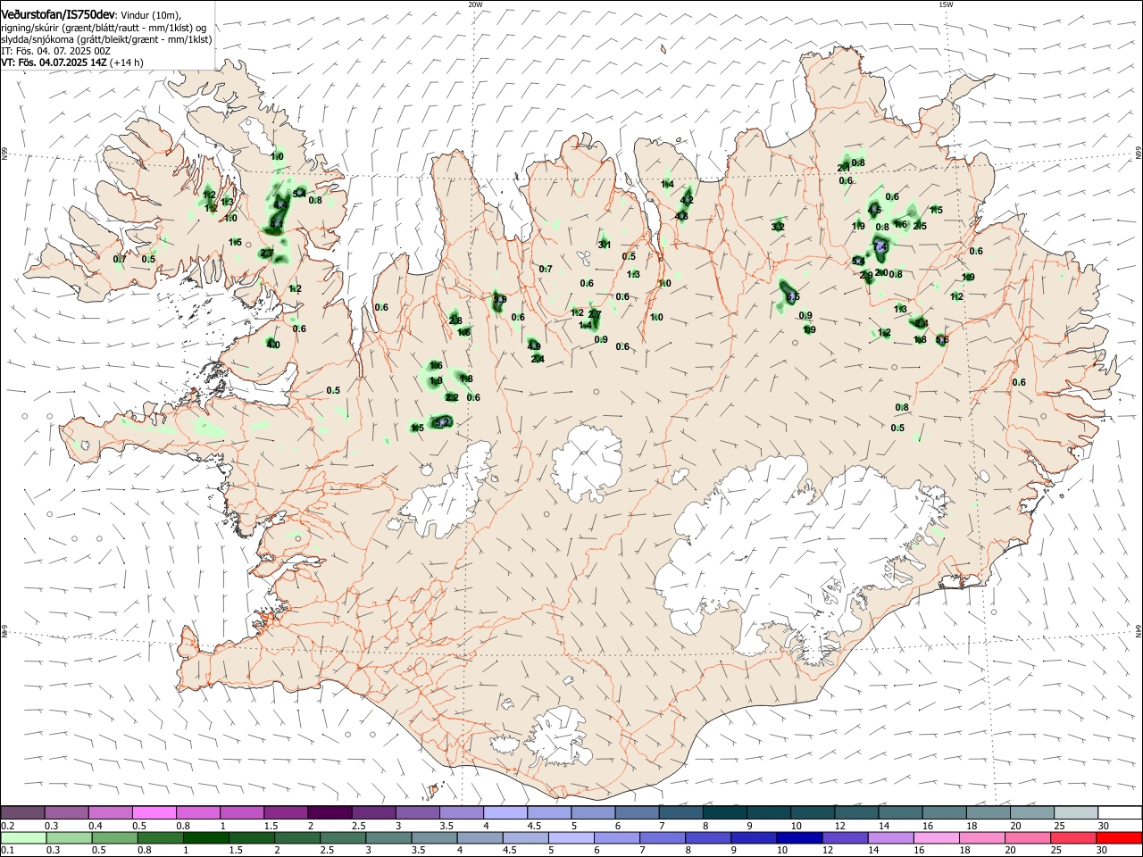Image resolution: width=1143 pixels, height=857 pixels.
Task: Click the 0.8 label in lower legend row
Action: point(145,851)
